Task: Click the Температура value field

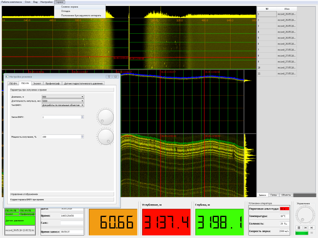Action: tap(284, 216)
